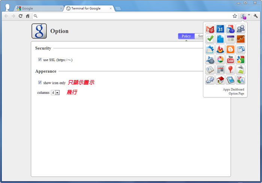This screenshot has height=183, width=262.
Task: Click the blue g Option logo
Action: [39, 31]
